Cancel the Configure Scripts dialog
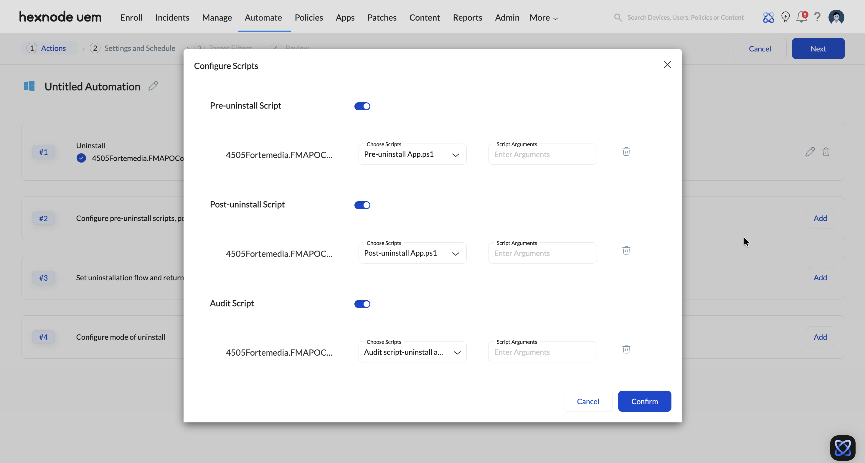Viewport: 865px width, 463px height. 588,401
